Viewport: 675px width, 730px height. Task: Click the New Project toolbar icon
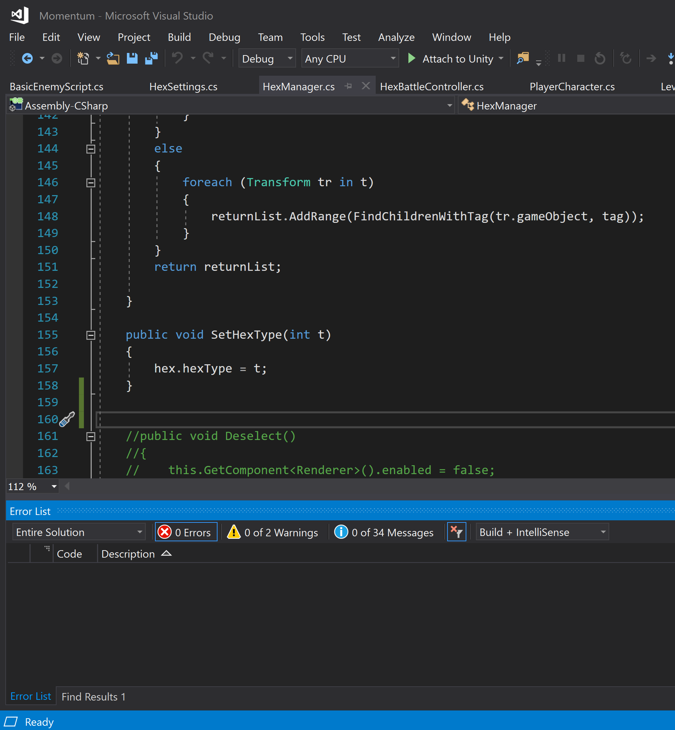[x=83, y=58]
